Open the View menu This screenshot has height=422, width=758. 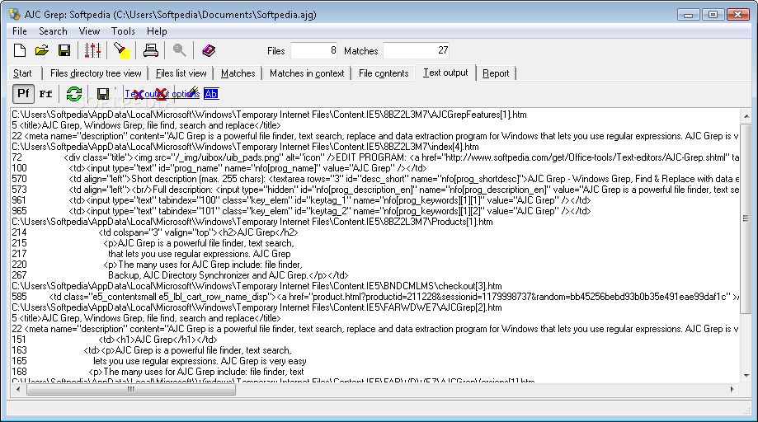click(89, 31)
